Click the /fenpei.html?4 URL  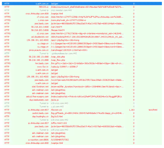click(x=58, y=30)
